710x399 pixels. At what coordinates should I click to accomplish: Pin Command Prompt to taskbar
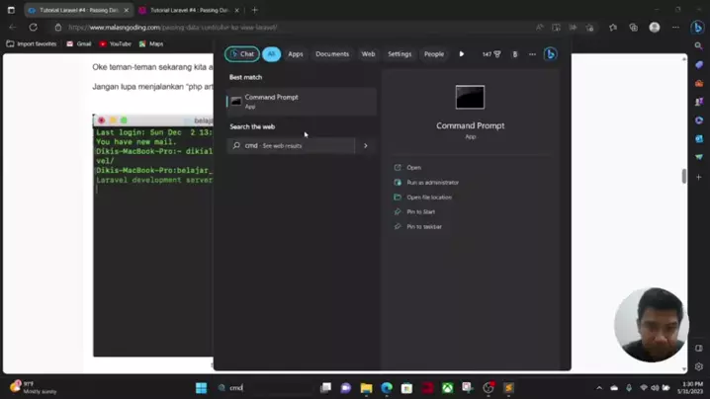pos(424,227)
